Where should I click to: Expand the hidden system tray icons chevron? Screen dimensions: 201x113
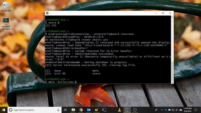click(162, 110)
